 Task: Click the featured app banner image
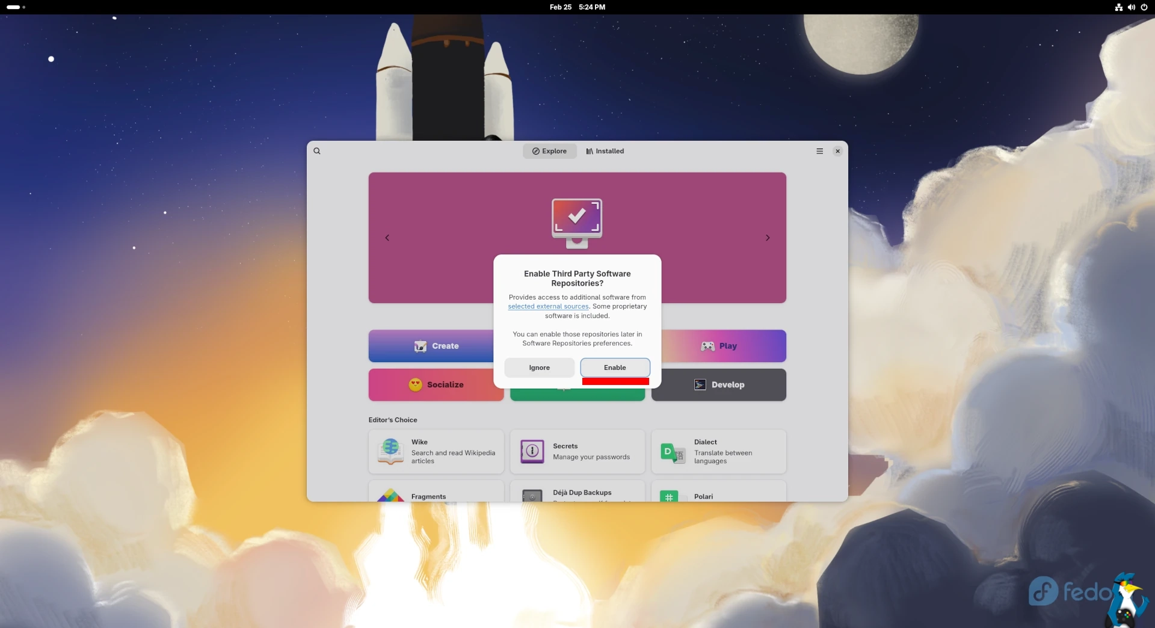(x=577, y=223)
